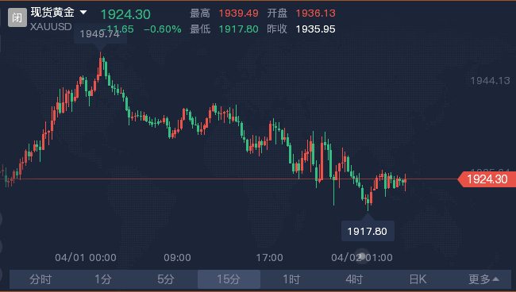Click the 1949.74 high price marker

[100, 33]
